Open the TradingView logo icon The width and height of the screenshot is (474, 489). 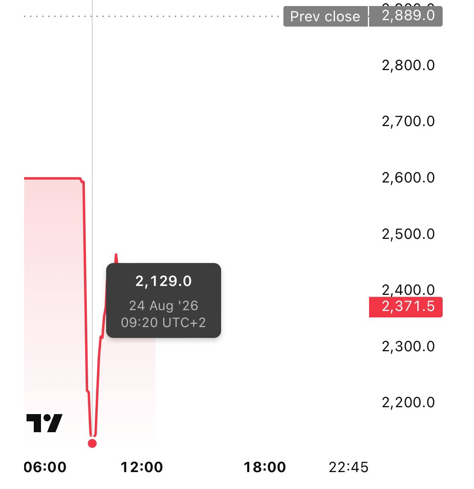[x=44, y=423]
